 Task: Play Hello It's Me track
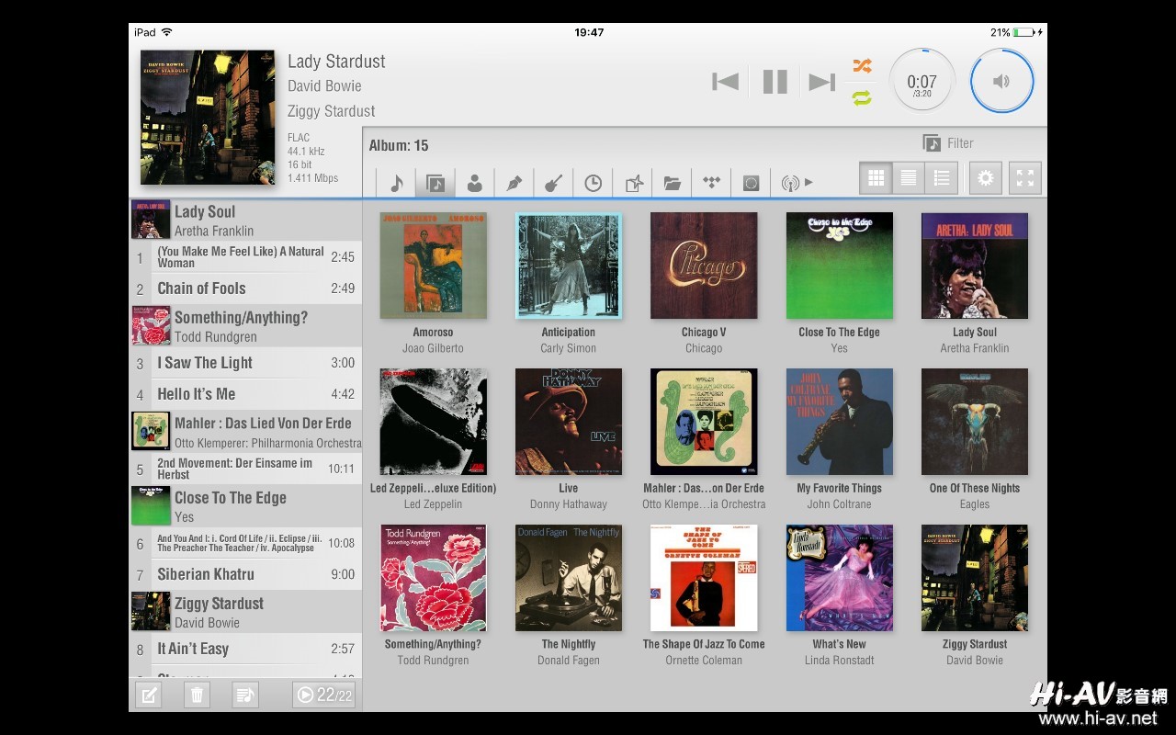click(245, 394)
